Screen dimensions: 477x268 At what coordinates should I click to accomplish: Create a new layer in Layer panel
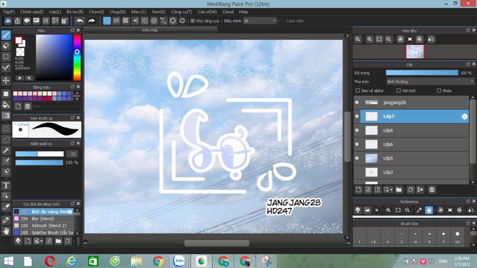click(359, 190)
